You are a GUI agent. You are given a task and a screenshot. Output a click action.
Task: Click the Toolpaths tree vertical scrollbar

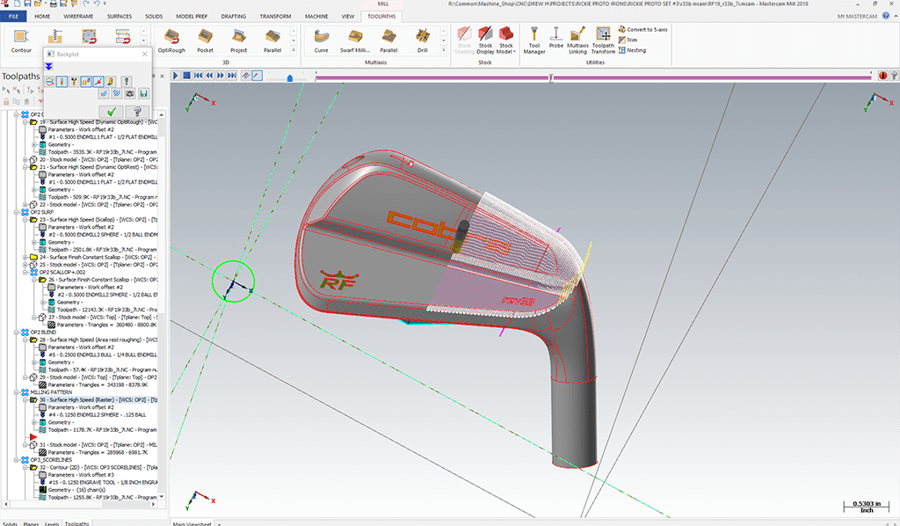(x=162, y=306)
